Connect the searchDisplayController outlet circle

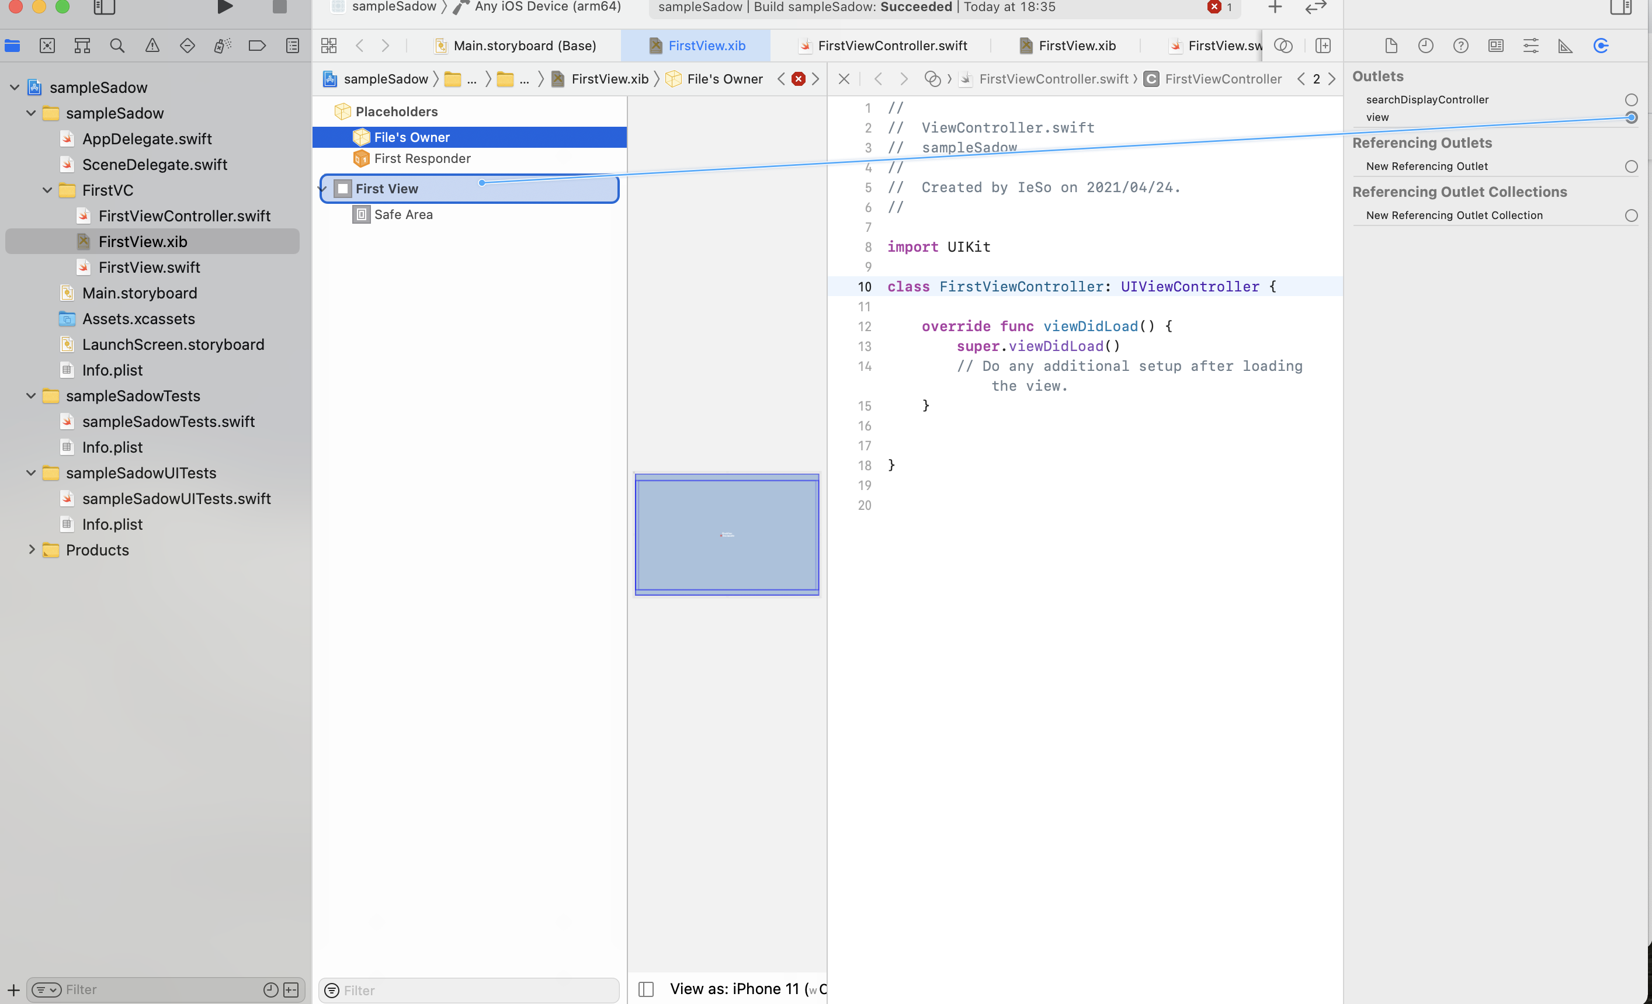pos(1631,100)
